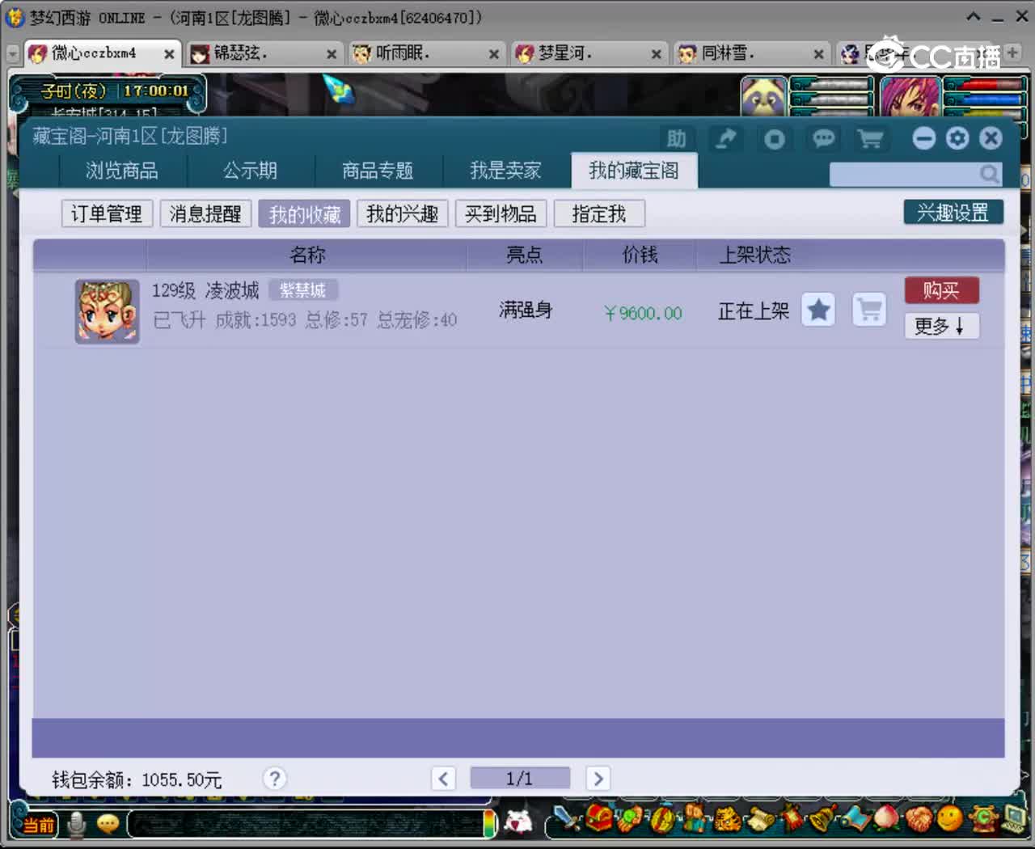Click the golden bell icon in bottom bar
The image size is (1035, 849).
[822, 818]
